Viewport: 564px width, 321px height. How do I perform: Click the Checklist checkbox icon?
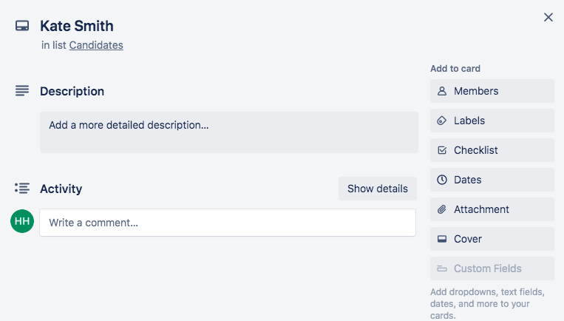click(442, 150)
